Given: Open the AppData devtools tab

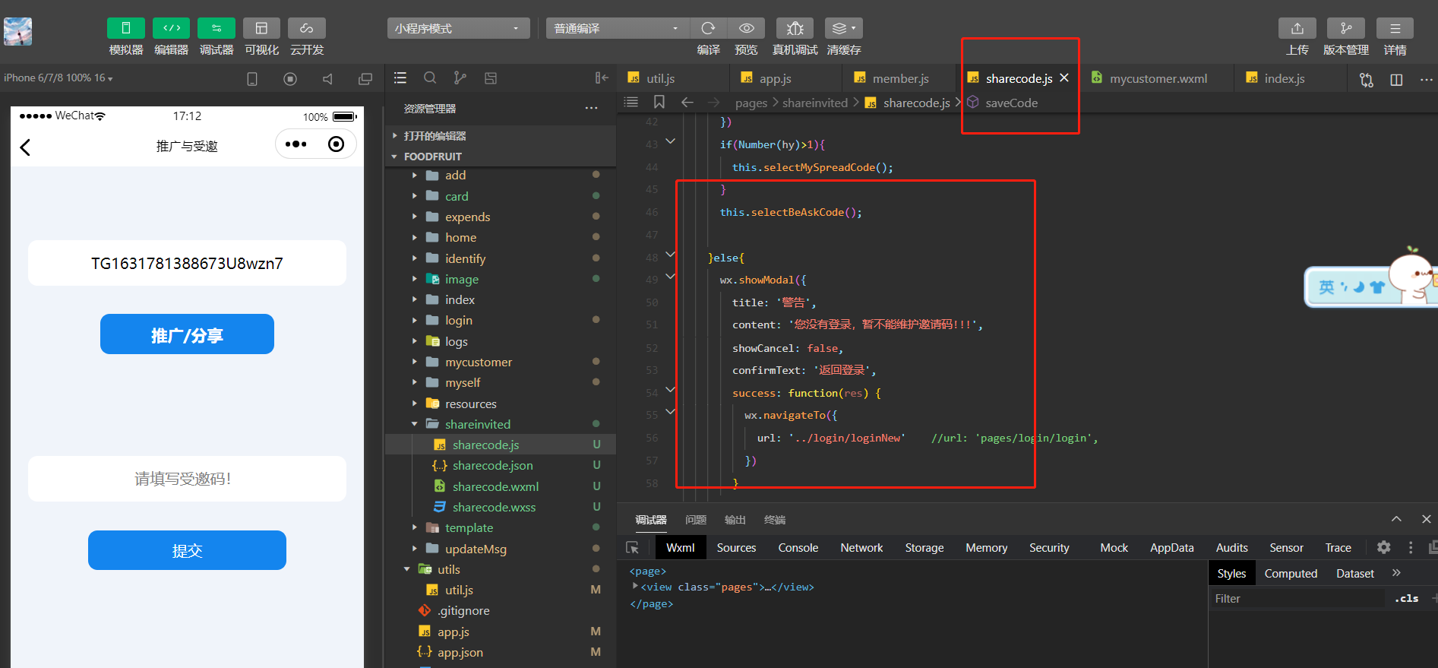Looking at the screenshot, I should tap(1172, 548).
